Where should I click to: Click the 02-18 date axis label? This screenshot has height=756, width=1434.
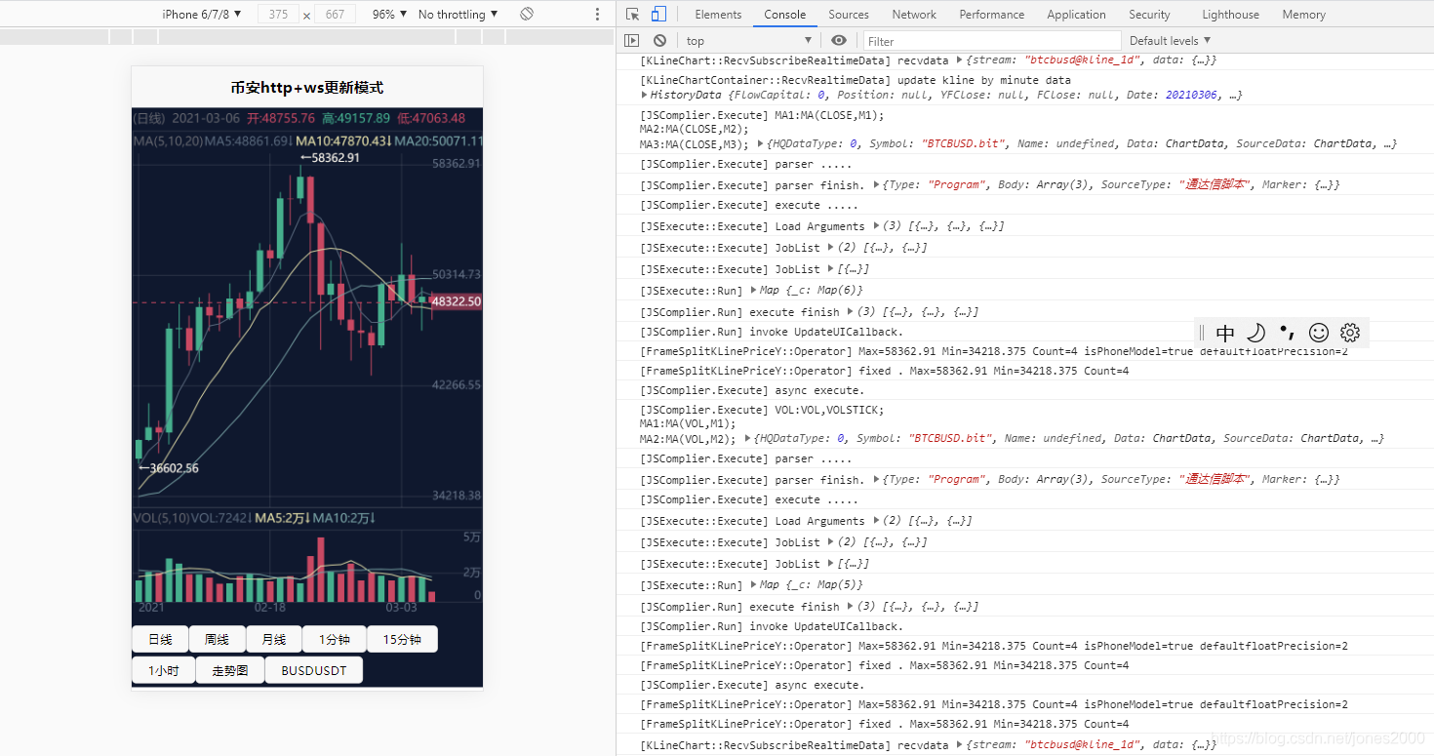click(x=270, y=607)
